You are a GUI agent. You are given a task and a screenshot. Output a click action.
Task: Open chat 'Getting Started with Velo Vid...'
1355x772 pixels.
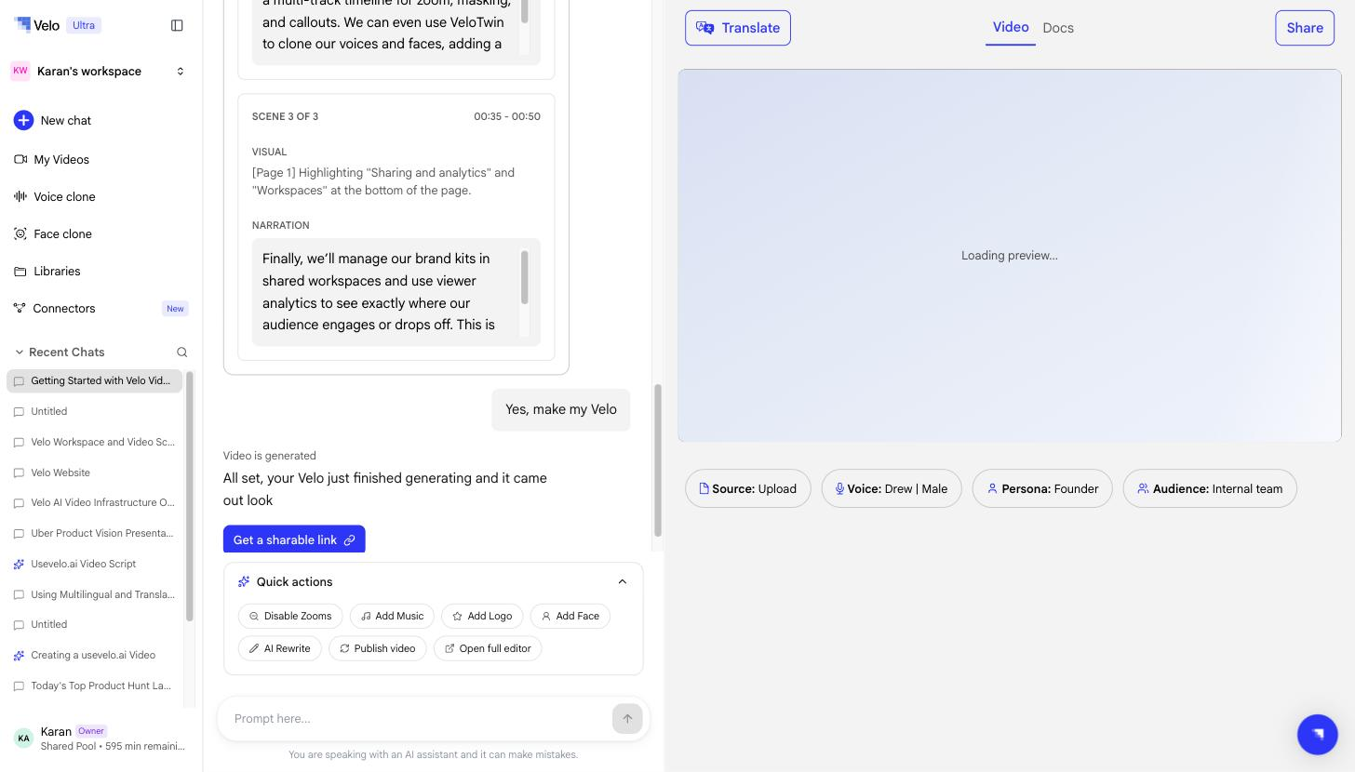(x=94, y=380)
